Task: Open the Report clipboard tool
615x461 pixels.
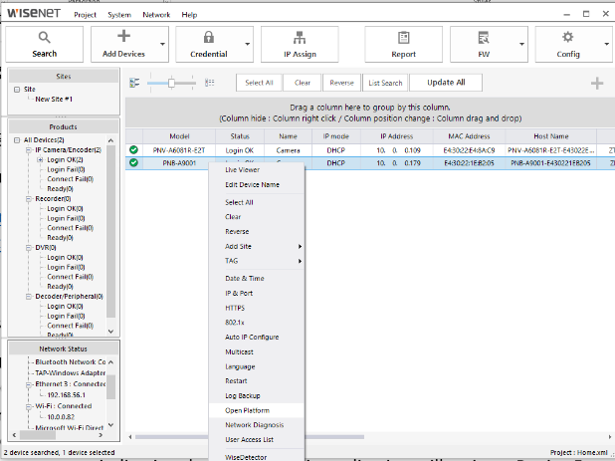Action: coord(404,44)
